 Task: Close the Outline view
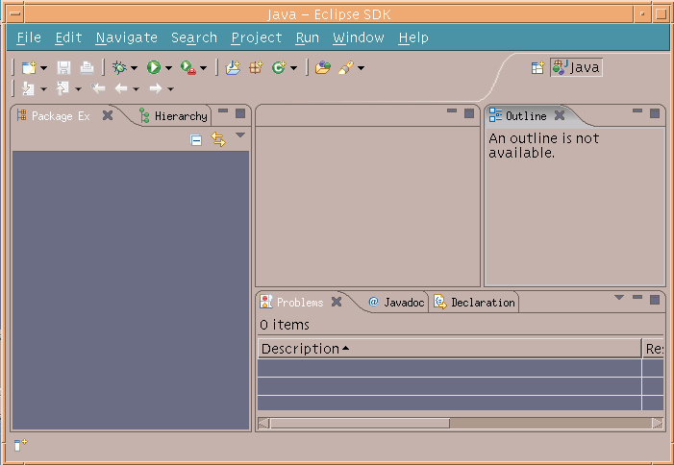pyautogui.click(x=560, y=115)
